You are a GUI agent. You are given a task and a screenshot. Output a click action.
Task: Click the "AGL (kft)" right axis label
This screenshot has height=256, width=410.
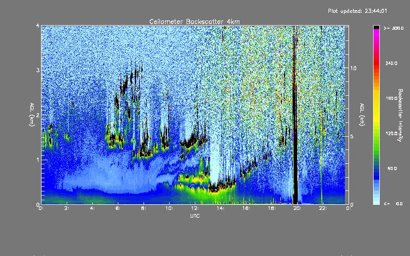pyautogui.click(x=362, y=115)
